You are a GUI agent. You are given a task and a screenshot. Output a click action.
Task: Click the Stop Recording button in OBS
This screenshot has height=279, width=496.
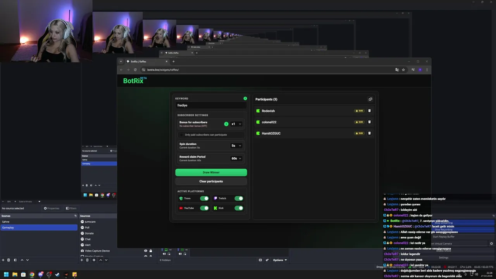444,230
